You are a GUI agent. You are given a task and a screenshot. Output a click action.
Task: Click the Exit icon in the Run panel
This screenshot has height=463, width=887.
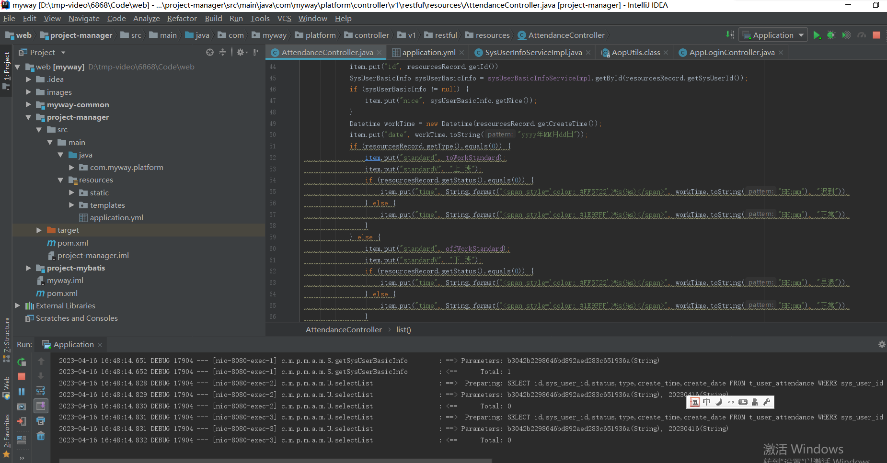pyautogui.click(x=22, y=421)
